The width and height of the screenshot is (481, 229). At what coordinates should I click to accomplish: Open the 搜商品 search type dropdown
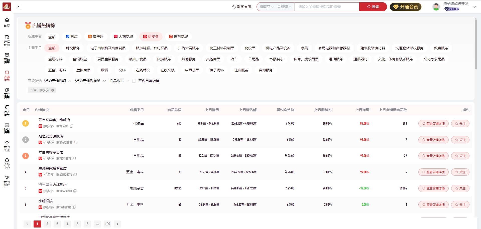tap(267, 7)
